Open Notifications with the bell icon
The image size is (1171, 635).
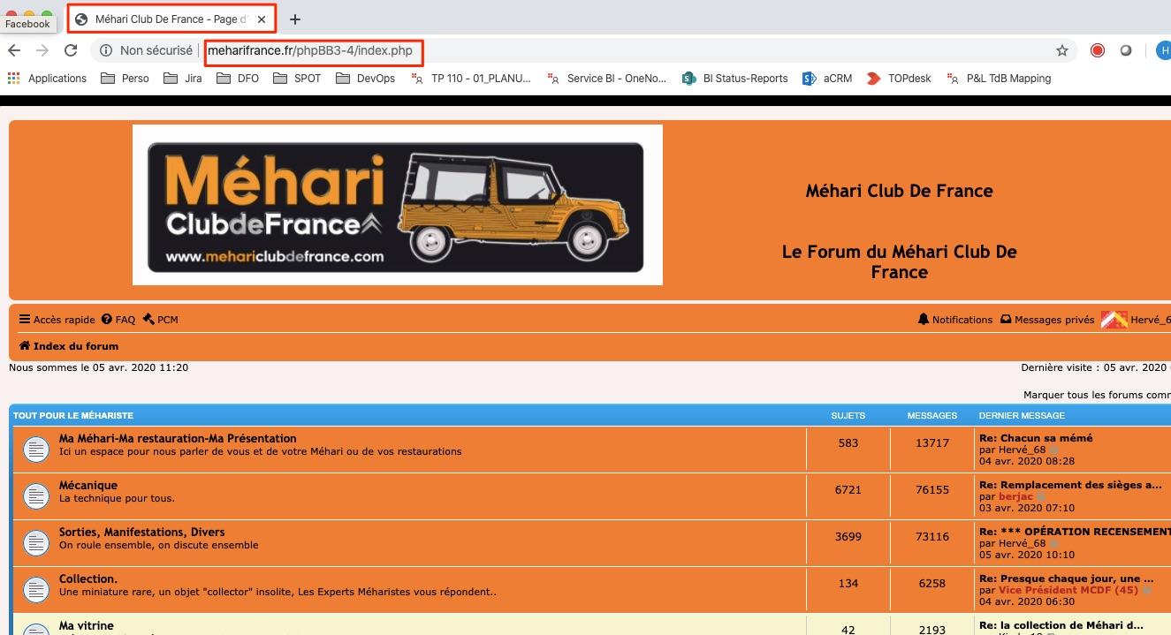955,320
